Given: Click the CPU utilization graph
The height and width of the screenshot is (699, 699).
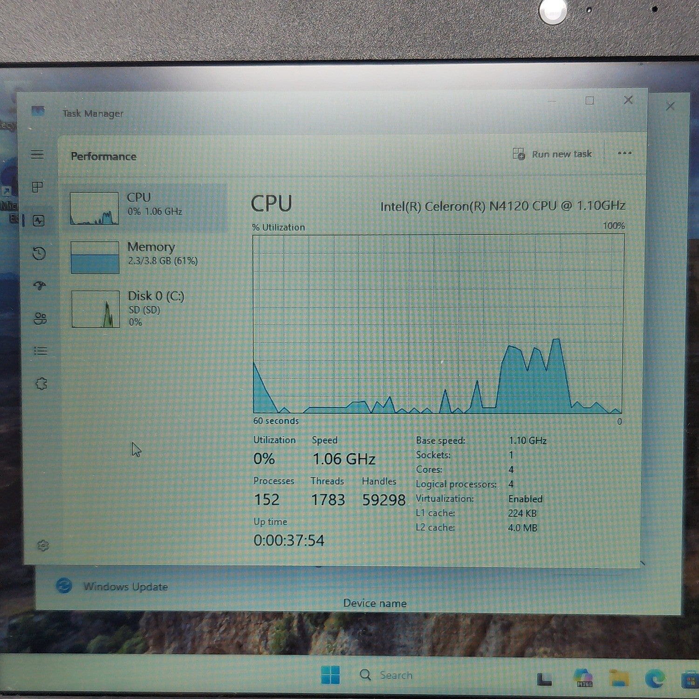Looking at the screenshot, I should pyautogui.click(x=438, y=324).
